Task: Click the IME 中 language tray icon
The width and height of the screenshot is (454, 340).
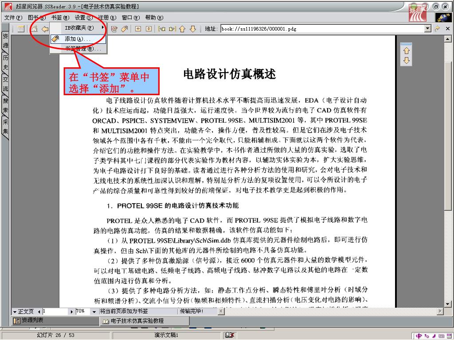Action: tap(419, 336)
